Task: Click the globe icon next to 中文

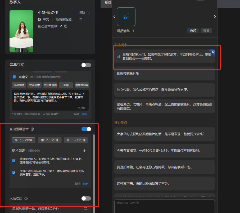Action: [40, 19]
